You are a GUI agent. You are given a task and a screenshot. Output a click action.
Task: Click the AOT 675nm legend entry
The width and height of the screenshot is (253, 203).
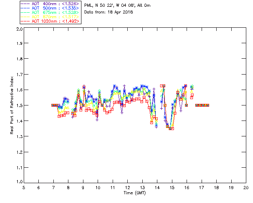[x=50, y=12]
